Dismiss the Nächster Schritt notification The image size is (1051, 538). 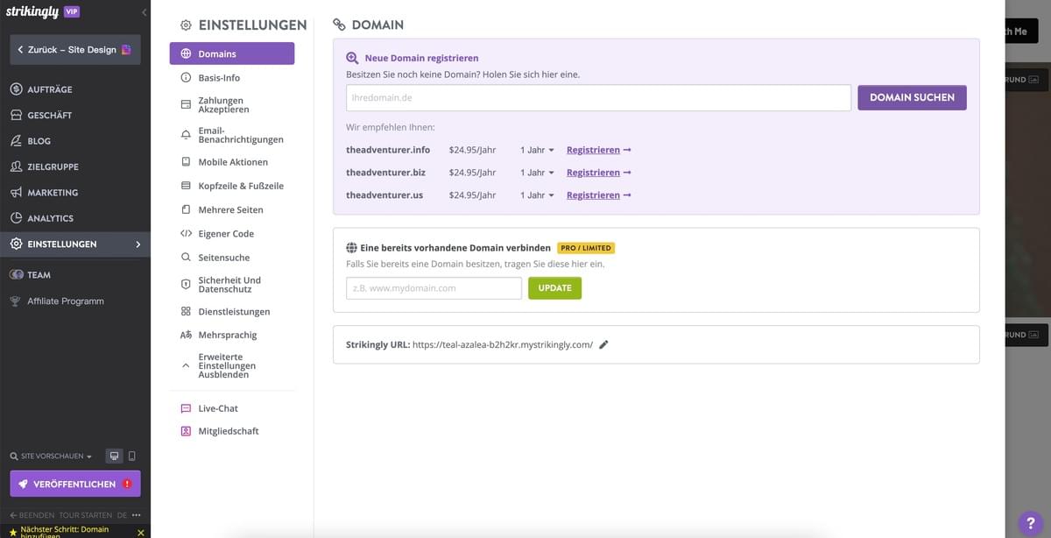click(x=140, y=532)
